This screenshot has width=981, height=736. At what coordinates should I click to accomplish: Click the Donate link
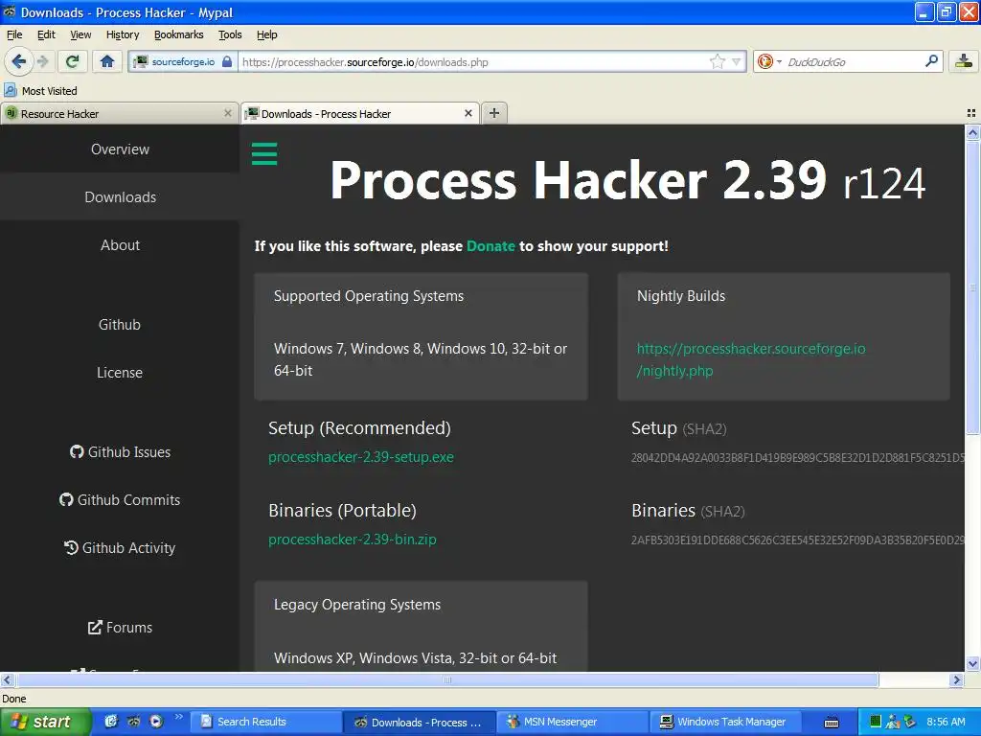click(490, 246)
